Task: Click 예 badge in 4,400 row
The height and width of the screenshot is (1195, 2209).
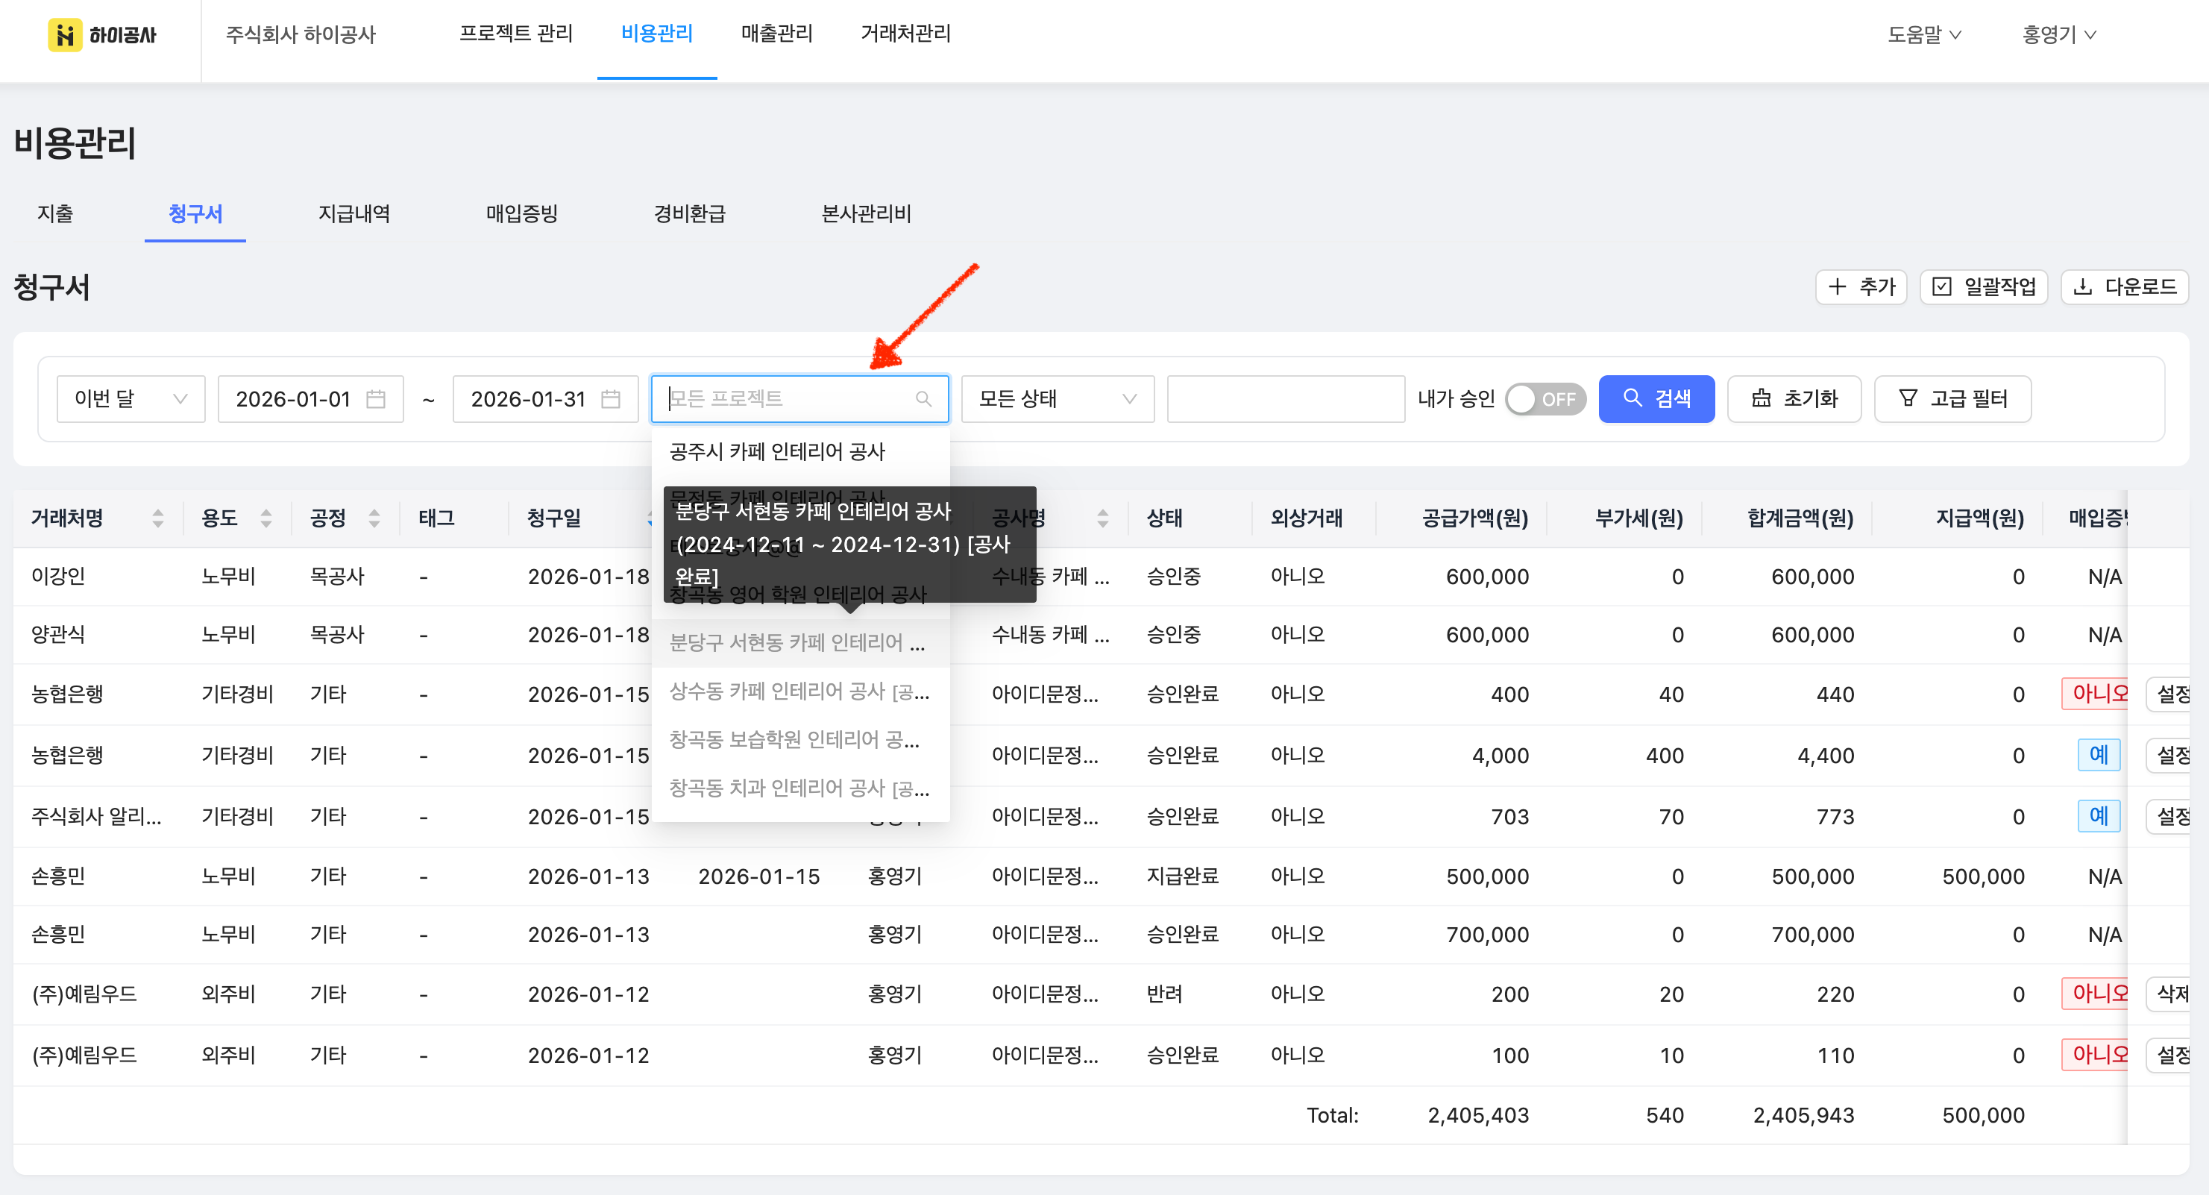Action: [2098, 755]
